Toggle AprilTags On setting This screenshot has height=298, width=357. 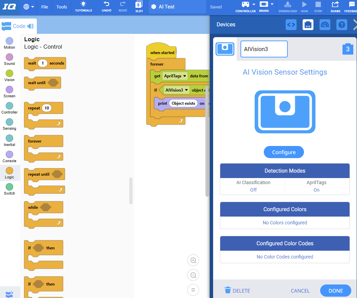[316, 190]
